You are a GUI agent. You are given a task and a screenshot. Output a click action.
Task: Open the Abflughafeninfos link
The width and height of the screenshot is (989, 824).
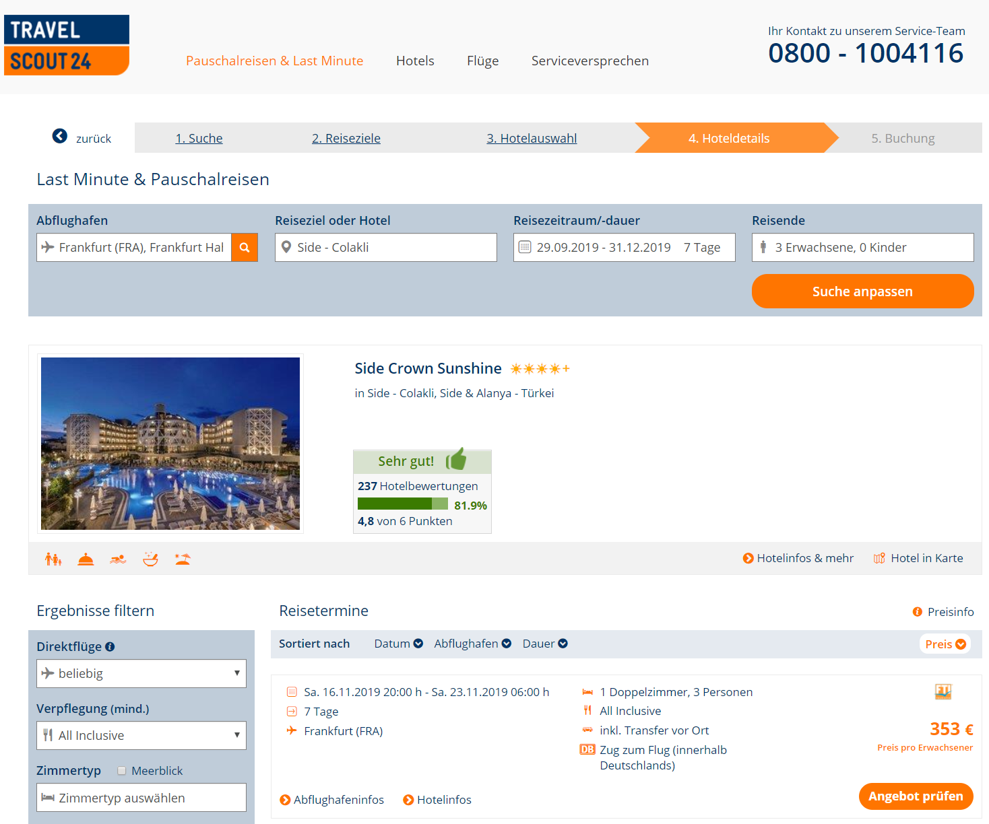[332, 800]
